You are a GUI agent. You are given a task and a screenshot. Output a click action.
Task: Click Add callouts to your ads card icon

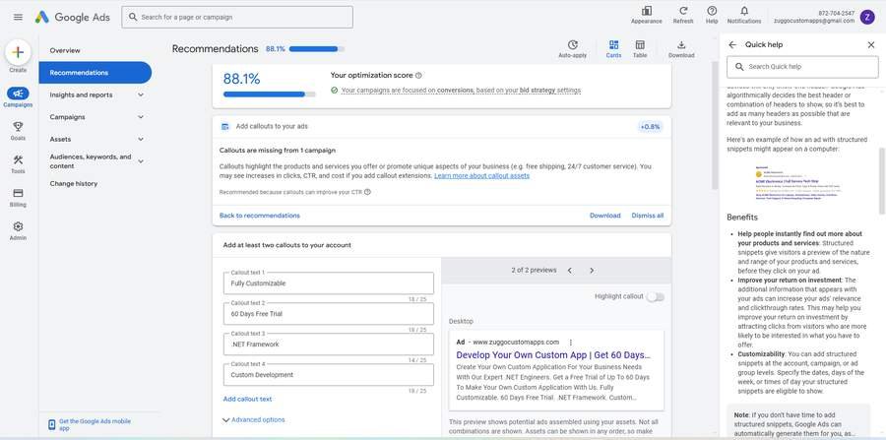[225, 127]
